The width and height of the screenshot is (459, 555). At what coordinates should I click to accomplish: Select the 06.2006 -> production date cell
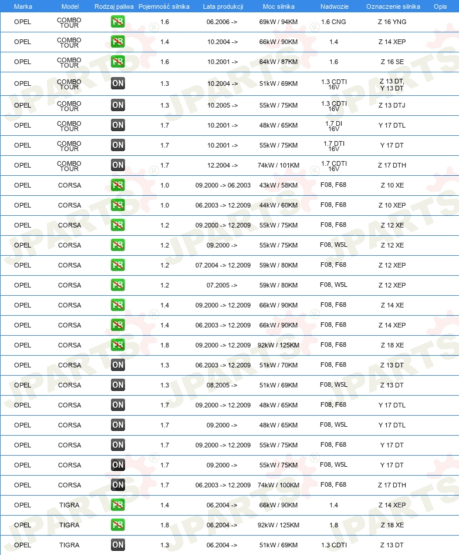[x=222, y=22]
